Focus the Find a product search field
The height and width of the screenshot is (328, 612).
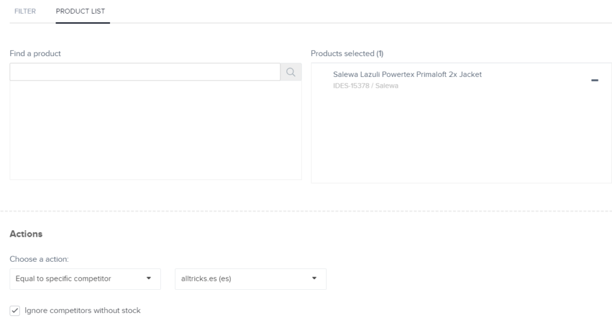[145, 72]
